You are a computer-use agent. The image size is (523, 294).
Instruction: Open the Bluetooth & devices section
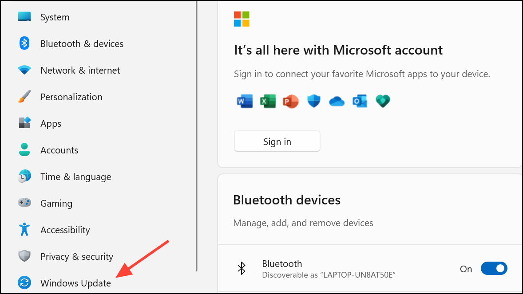coord(82,44)
